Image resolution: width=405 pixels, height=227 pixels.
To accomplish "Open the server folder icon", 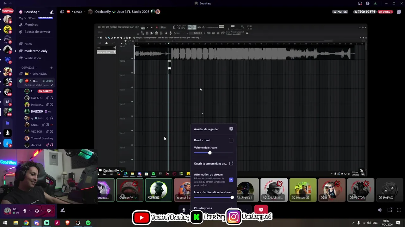I will (8, 123).
